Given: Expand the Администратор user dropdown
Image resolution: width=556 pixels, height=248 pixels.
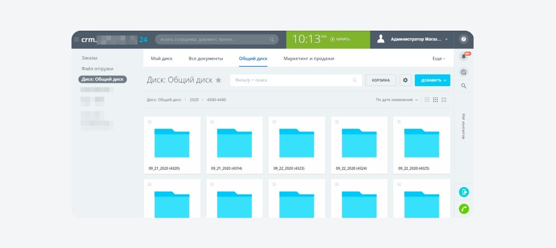Looking at the screenshot, I should (x=446, y=39).
